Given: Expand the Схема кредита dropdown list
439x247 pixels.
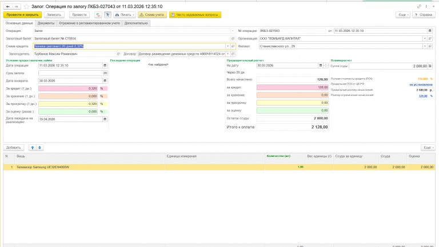Looking at the screenshot, I should point(228,46).
